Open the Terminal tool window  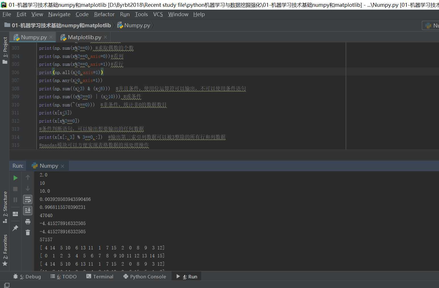point(100,276)
